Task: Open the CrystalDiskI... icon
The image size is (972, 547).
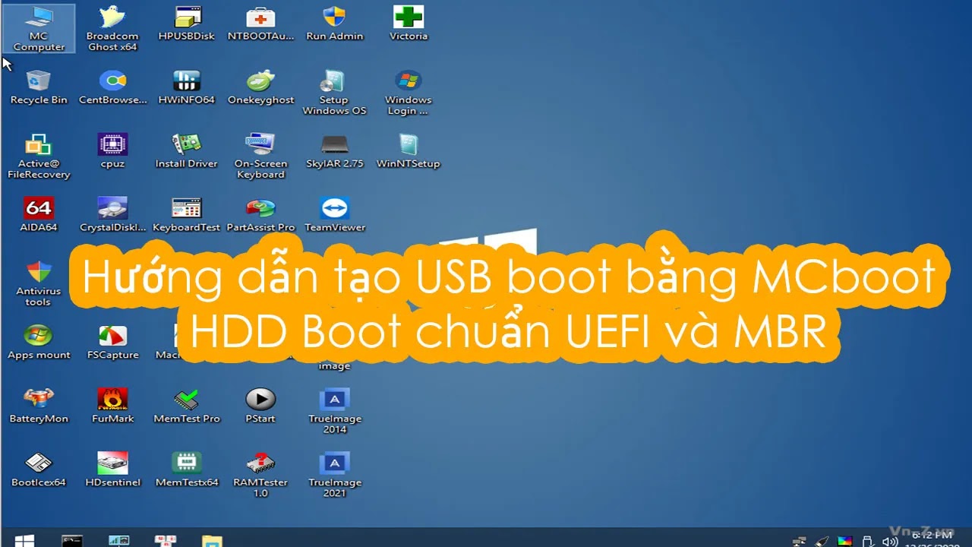Action: (112, 214)
